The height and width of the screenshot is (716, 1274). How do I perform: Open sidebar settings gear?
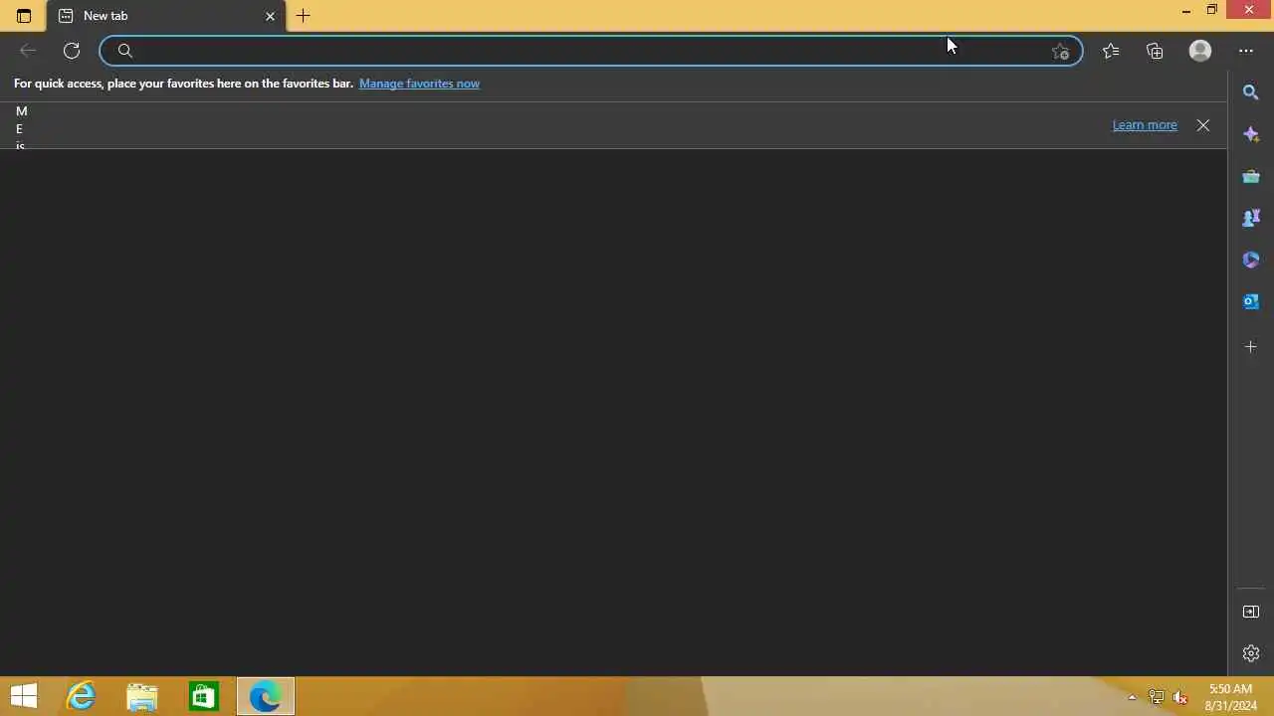point(1251,653)
